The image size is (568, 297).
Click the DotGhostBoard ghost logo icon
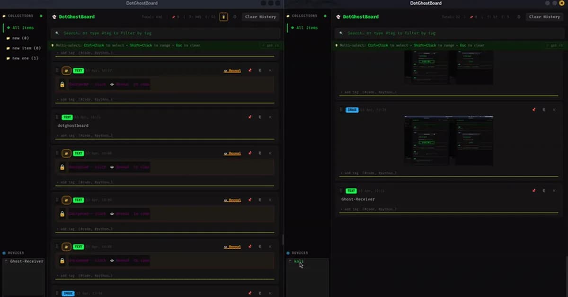pos(54,17)
